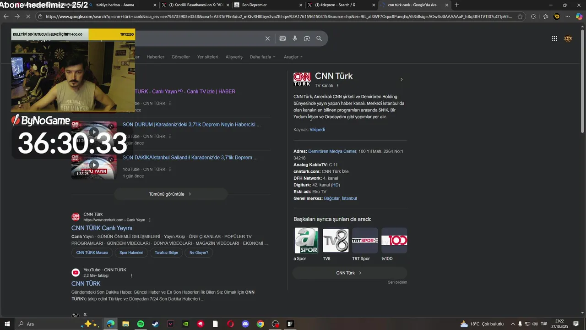The height and width of the screenshot is (330, 586).
Task: Expand the Daha fazla dropdown
Action: click(262, 57)
